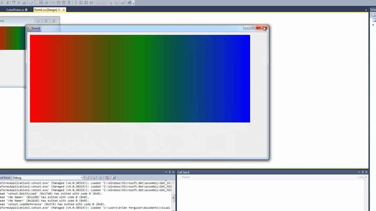Click the Size to Grid toolbar icon

pos(46,3)
